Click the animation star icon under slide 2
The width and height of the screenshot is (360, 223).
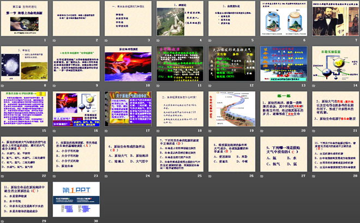coord(55,40)
